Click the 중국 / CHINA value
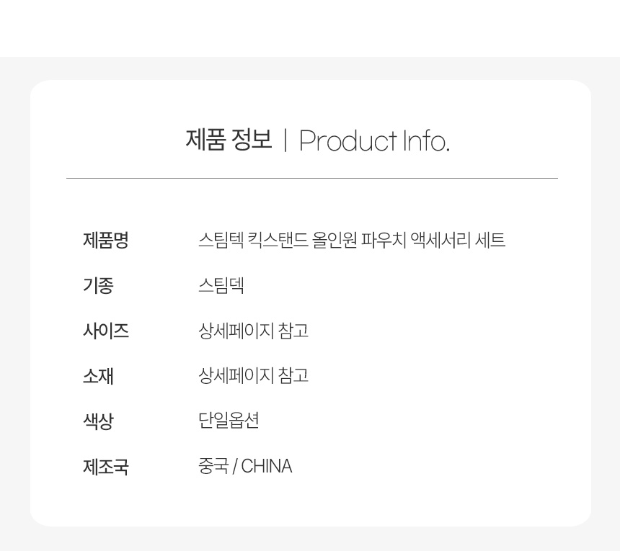The height and width of the screenshot is (551, 620). point(245,466)
